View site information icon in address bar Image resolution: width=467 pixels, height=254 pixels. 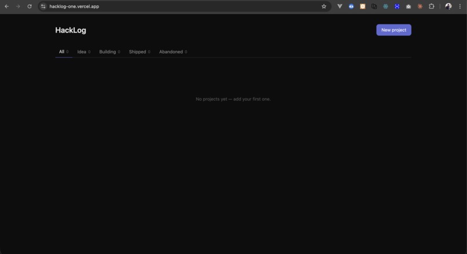point(43,6)
